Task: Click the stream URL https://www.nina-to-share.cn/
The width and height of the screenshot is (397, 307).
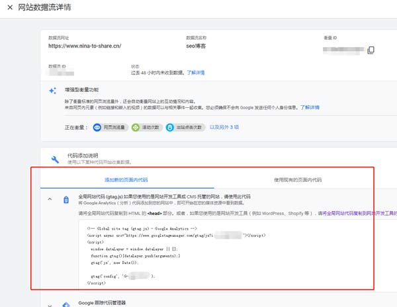Action: coord(85,46)
